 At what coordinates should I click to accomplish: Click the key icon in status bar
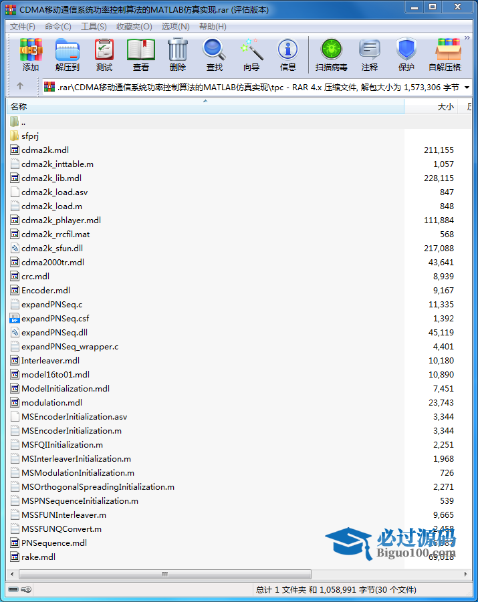pos(26,589)
